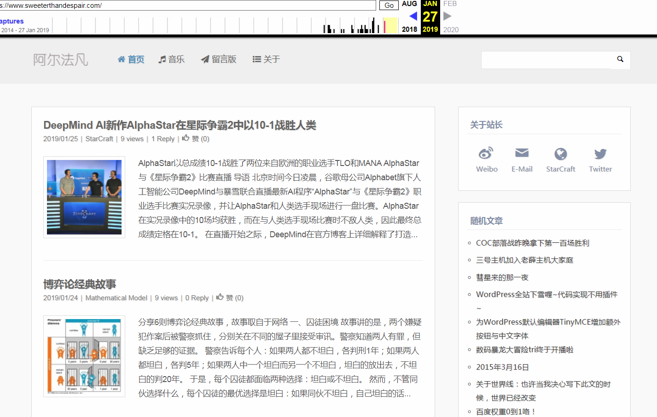
Task: Open the DeepMind AlphaStar article title
Action: [x=180, y=125]
